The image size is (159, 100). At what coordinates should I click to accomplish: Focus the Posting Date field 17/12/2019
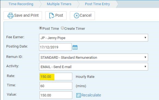pos(55,47)
